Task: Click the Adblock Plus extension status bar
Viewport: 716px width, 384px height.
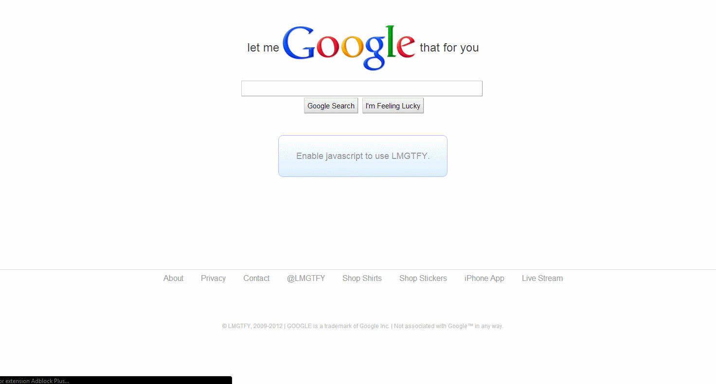Action: [x=116, y=380]
